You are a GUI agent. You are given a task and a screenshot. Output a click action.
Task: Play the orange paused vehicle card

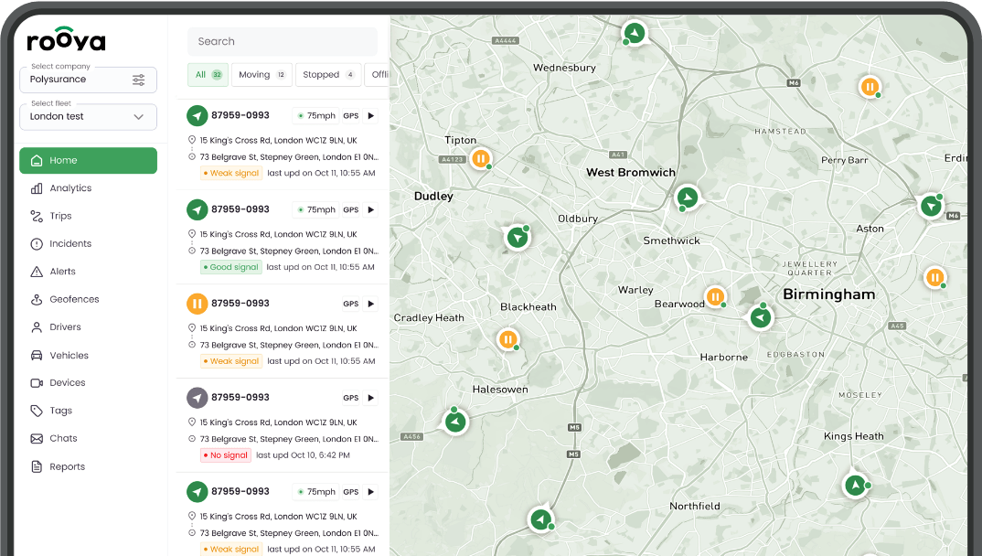[370, 304]
